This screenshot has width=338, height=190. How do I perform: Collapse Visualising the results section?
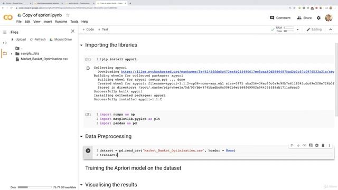coord(81,185)
